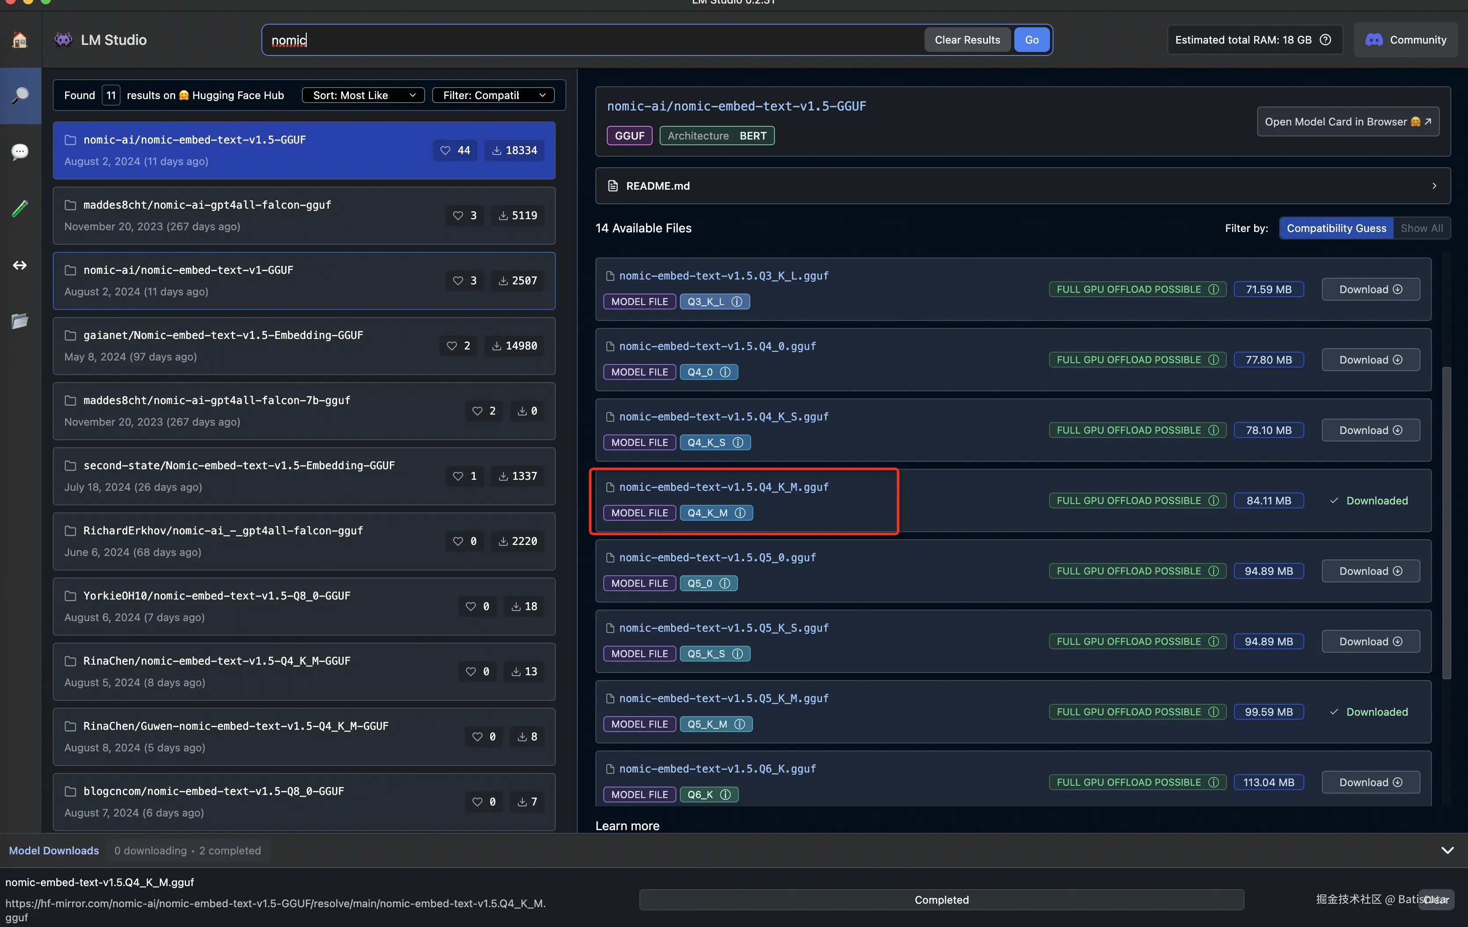
Task: Click info icon beside Q3_K_L offload badge
Action: [1214, 289]
